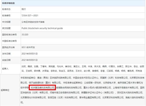Viewport: 146px width, 106px height.
Task: Click '信天翁数据科技（重庆）有限公司'
Action: click(45, 83)
